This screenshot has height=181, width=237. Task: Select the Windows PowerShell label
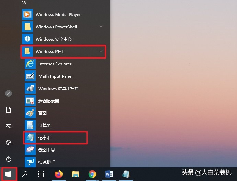coord(56,27)
